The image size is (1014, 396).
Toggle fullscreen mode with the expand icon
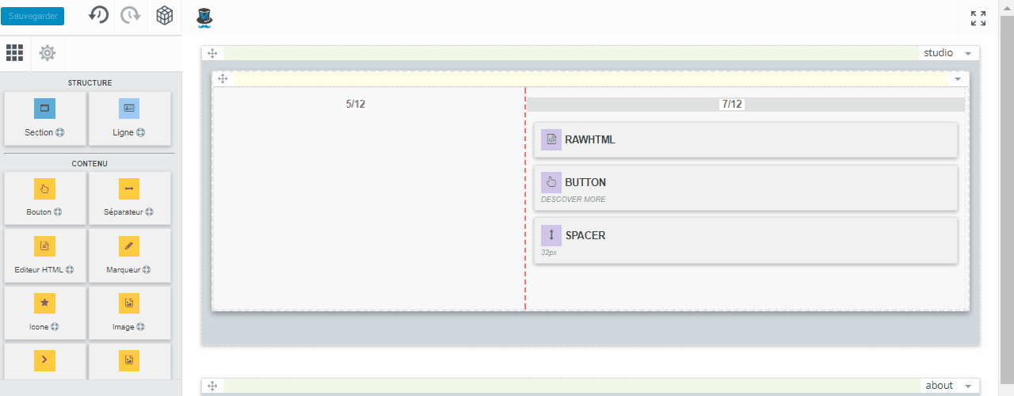pyautogui.click(x=978, y=18)
